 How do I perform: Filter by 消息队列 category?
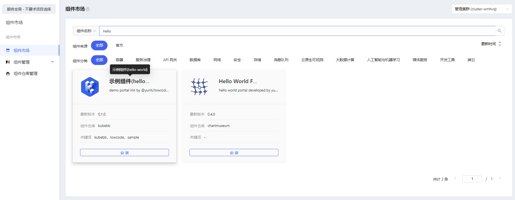click(281, 60)
